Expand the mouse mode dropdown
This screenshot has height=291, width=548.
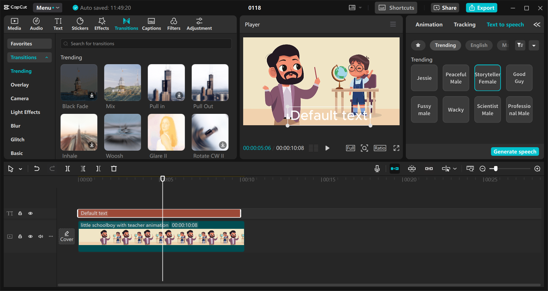20,169
